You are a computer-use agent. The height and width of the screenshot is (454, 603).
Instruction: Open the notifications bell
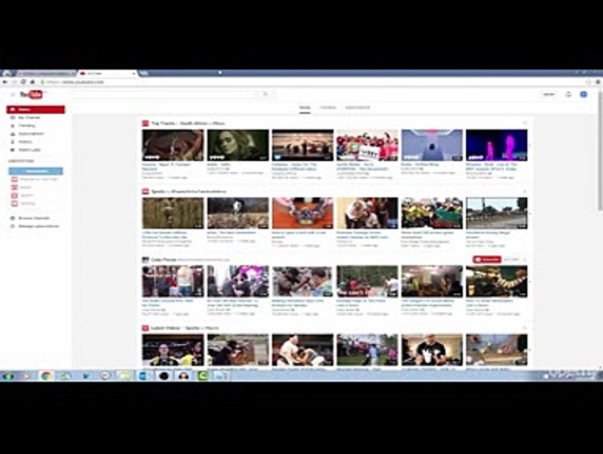pos(568,94)
